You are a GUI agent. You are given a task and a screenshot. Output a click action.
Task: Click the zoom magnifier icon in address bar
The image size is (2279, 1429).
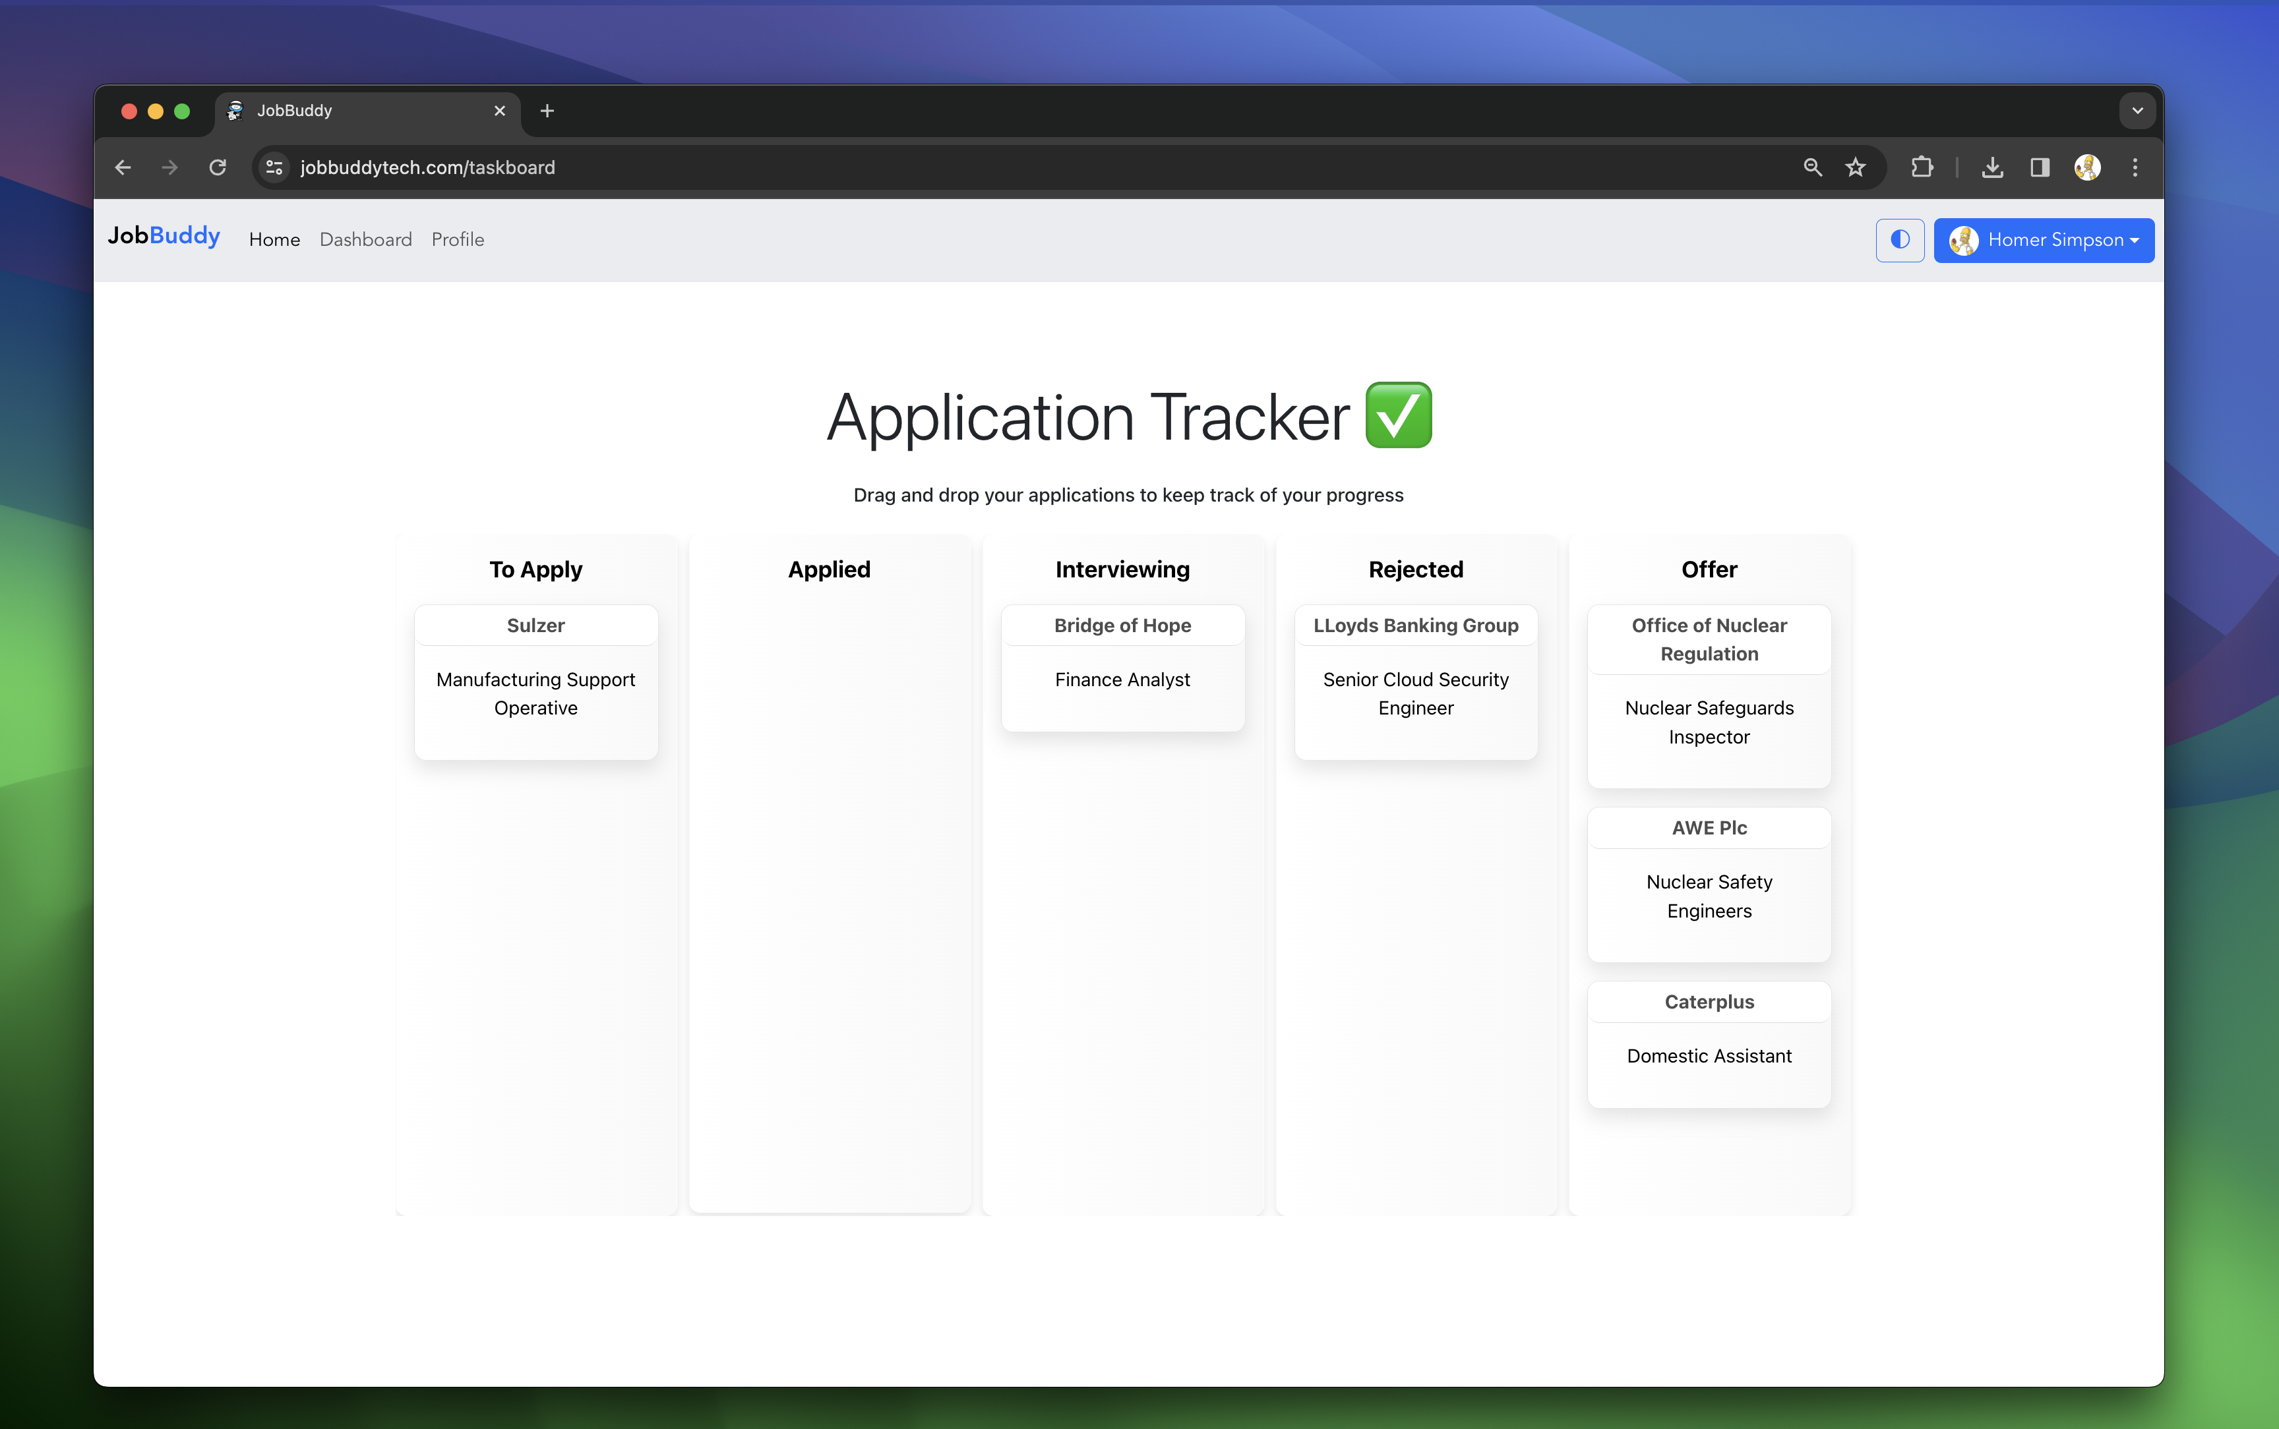[x=1812, y=167]
